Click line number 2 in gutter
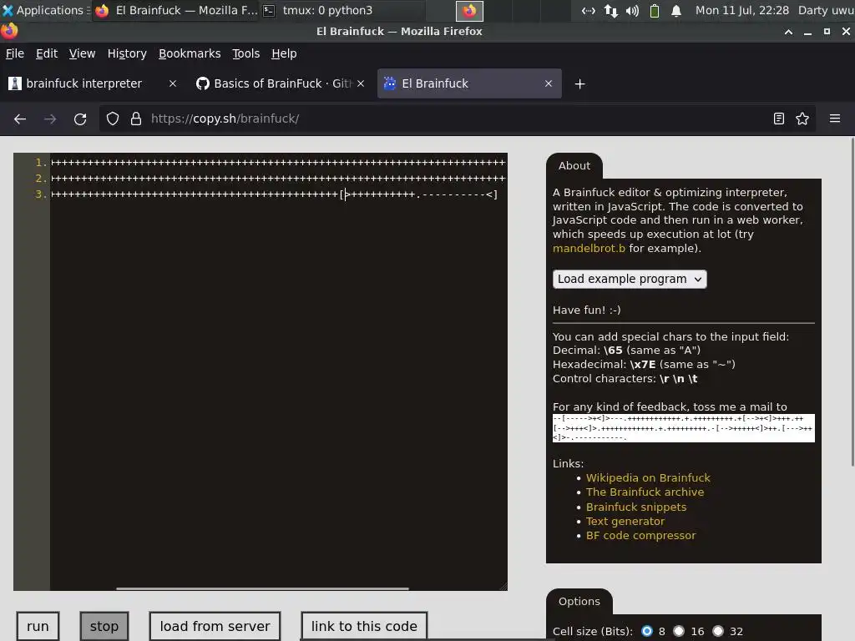Screen dimensions: 855x641 coord(40,179)
